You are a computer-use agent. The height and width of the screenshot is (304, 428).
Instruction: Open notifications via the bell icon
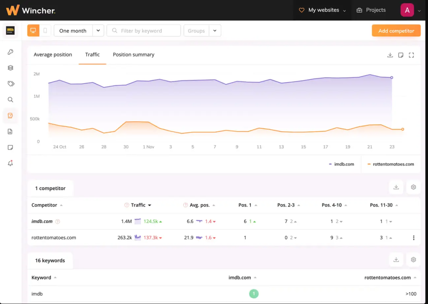pyautogui.click(x=10, y=163)
